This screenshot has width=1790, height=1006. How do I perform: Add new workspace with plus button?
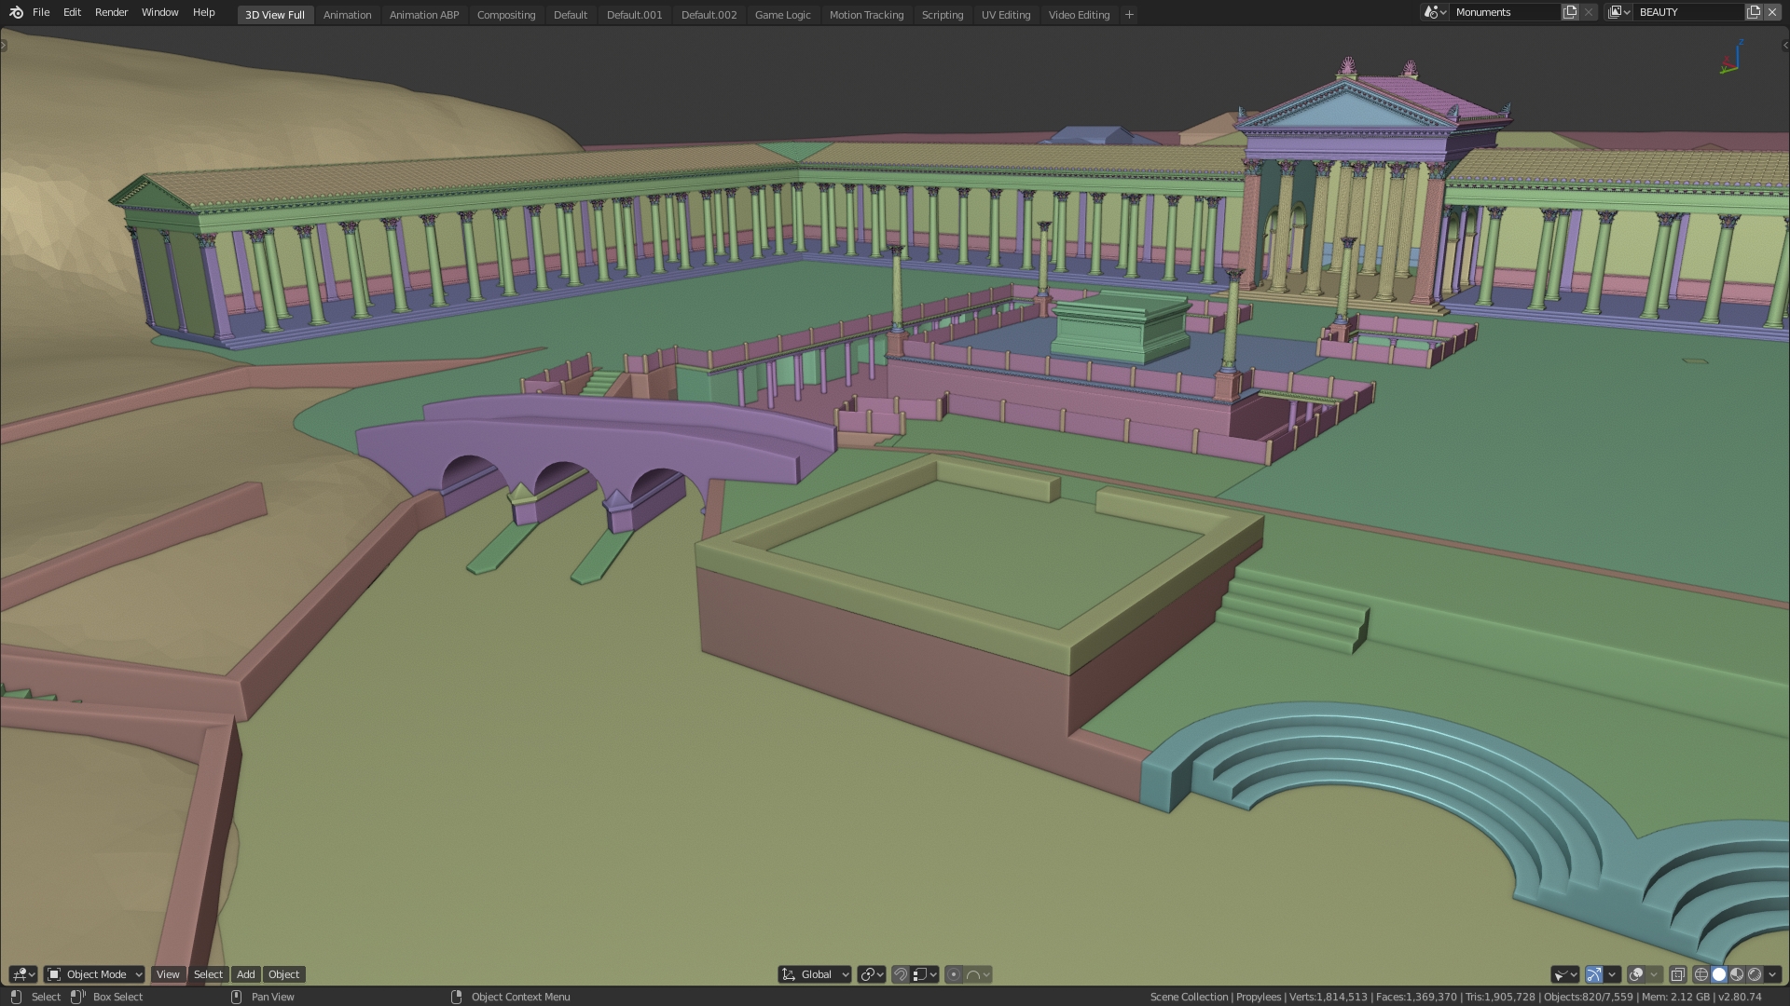[1129, 15]
